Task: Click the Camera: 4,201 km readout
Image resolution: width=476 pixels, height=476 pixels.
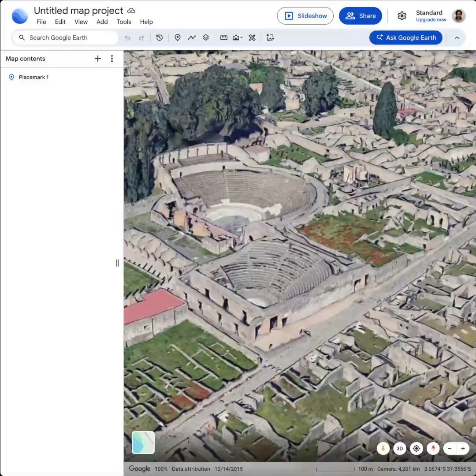Action: [398, 469]
